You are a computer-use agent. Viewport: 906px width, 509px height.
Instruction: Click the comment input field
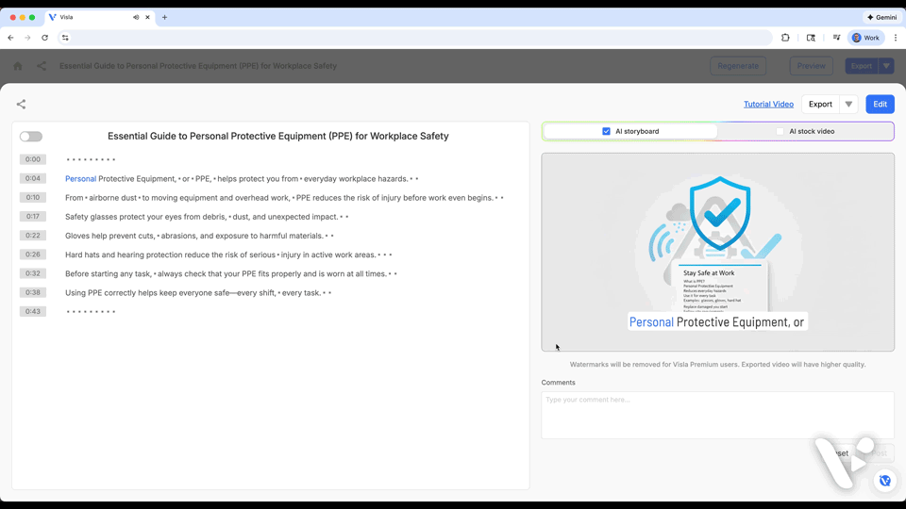click(717, 415)
